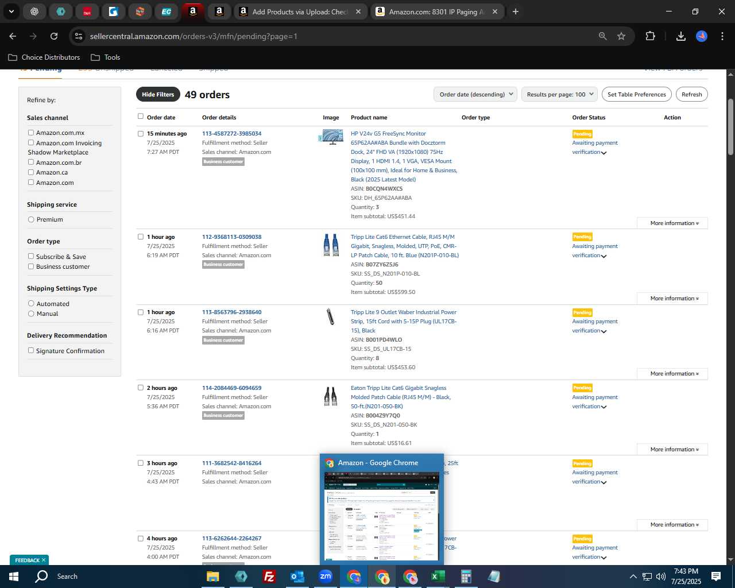Screen dimensions: 735x588
Task: Click the page vertical scrollbar
Action: (x=730, y=126)
